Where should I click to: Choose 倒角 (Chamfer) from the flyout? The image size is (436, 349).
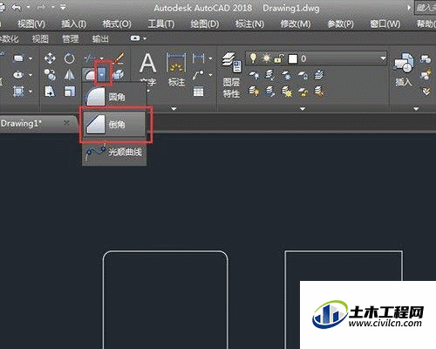coord(114,124)
